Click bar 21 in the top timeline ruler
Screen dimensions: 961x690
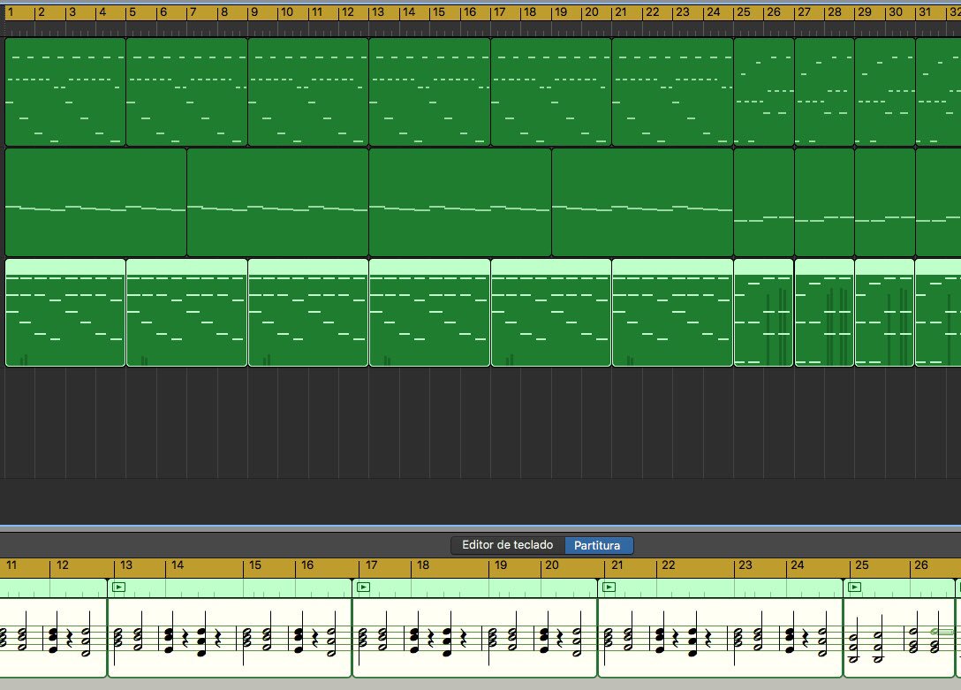click(621, 11)
